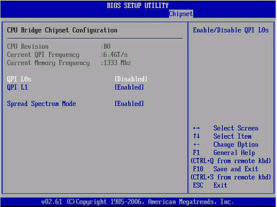Click the CTRL+Q from remote kbd text
The width and height of the screenshot is (277, 207).
pos(231,161)
